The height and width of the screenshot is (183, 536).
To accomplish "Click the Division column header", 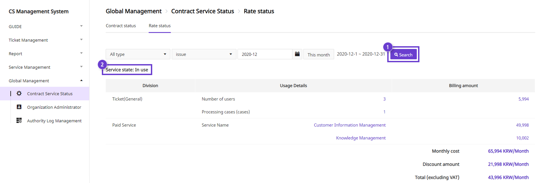I will pyautogui.click(x=150, y=85).
